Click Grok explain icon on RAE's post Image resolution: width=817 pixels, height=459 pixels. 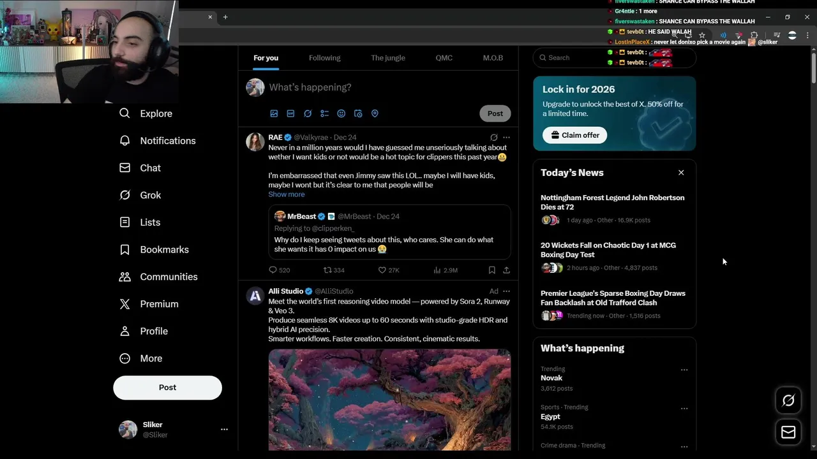point(493,137)
